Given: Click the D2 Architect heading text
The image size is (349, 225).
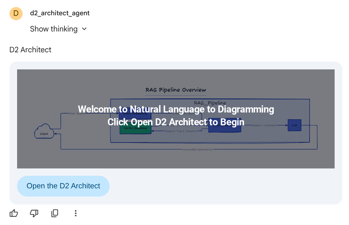Looking at the screenshot, I should point(30,50).
